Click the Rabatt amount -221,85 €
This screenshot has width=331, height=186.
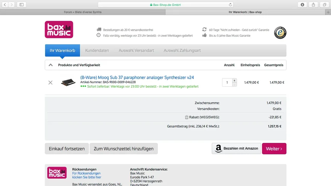pyautogui.click(x=275, y=117)
